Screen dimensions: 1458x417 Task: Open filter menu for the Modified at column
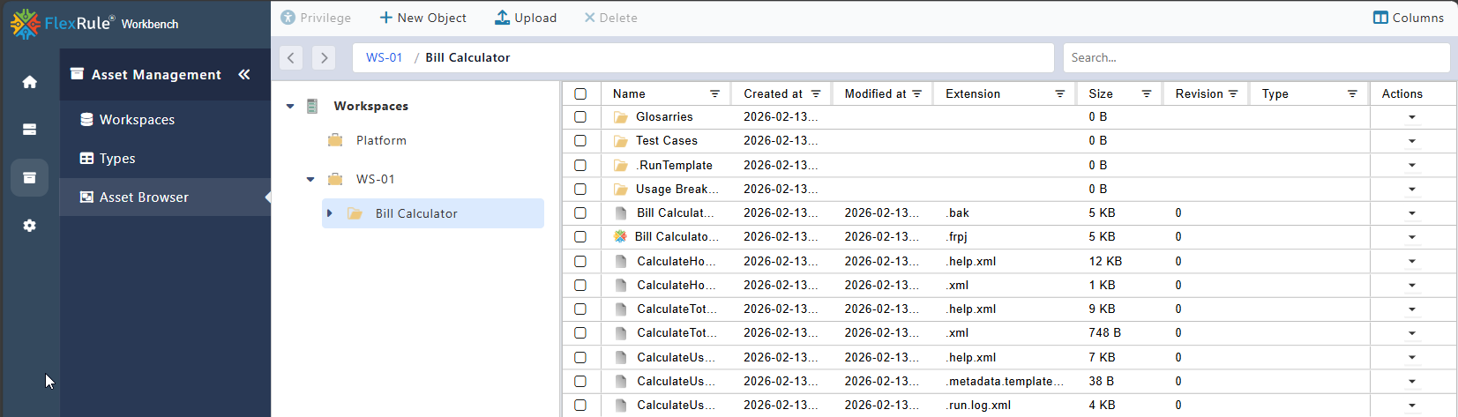(x=916, y=93)
